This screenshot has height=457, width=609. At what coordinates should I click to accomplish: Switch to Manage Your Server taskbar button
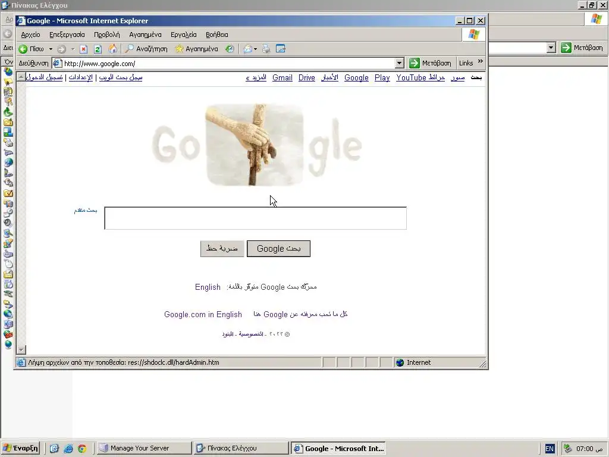click(144, 448)
